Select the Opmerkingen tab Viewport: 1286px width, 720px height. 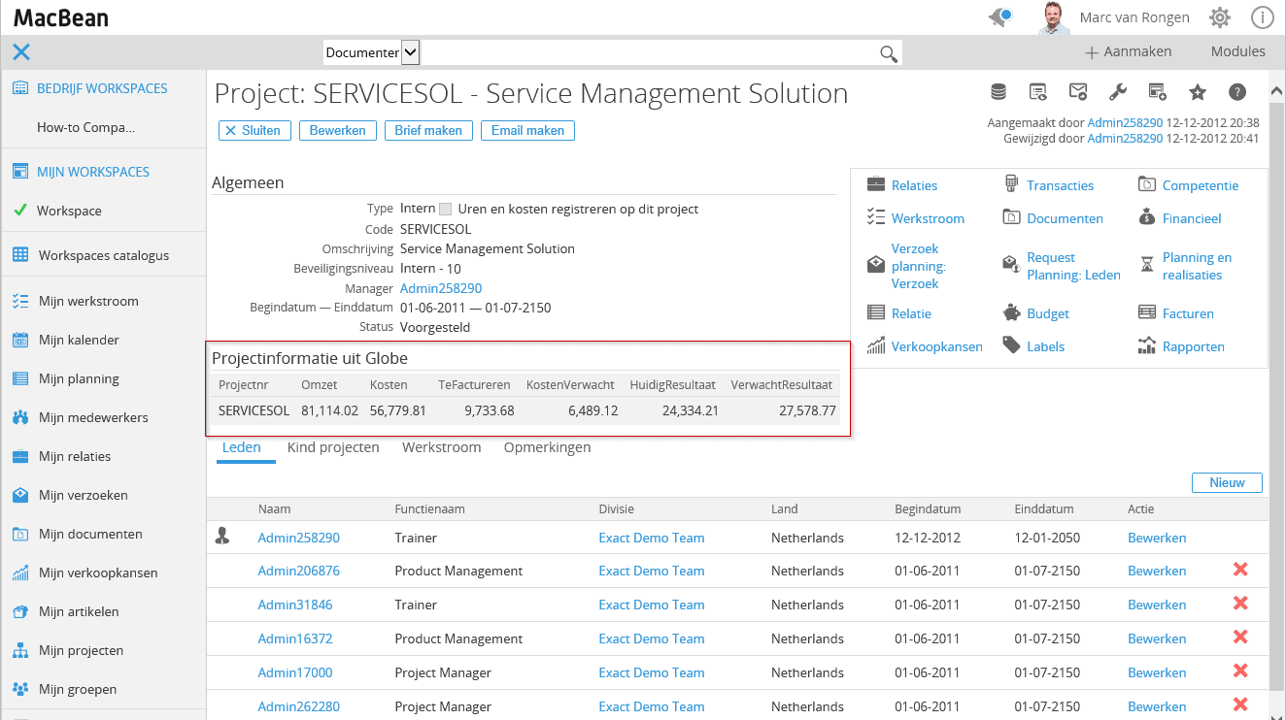pos(547,447)
